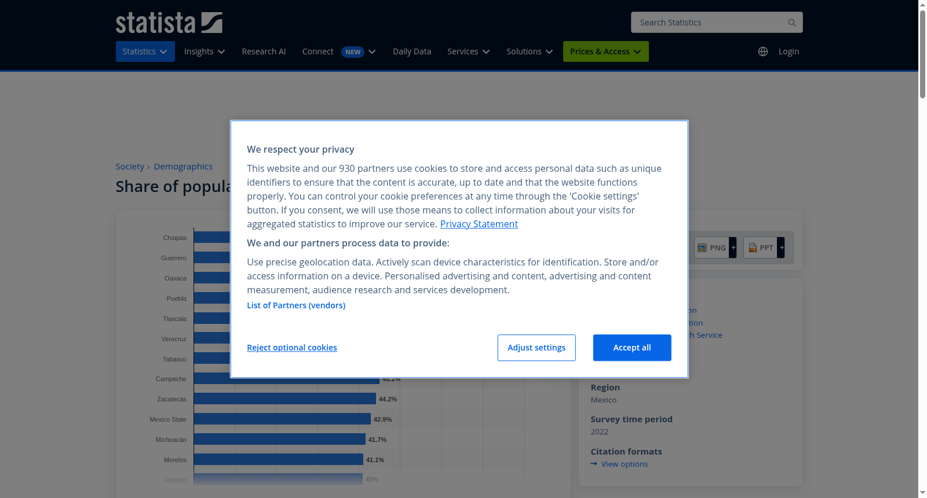Click the page vertical scrollbar thumb

922,55
